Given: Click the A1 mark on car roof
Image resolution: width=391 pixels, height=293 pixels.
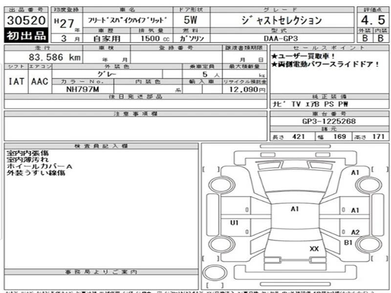Looking at the screenshot, I should (x=295, y=209).
